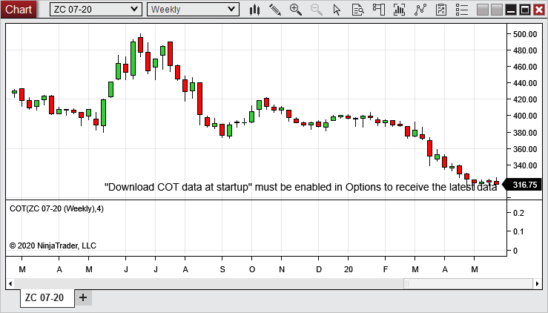
Task: Open chart Properties list icon
Action: pos(462,10)
